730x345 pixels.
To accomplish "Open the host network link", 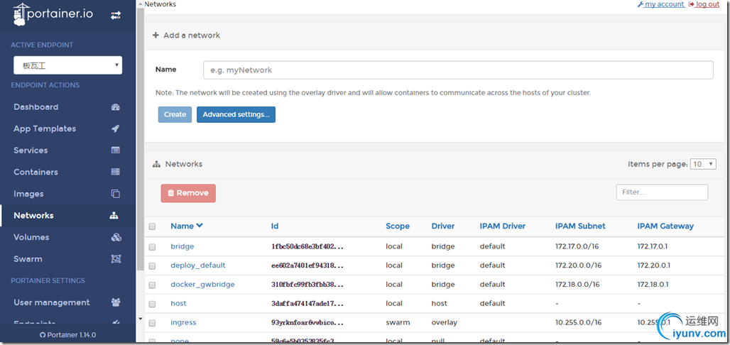I will 178,304.
